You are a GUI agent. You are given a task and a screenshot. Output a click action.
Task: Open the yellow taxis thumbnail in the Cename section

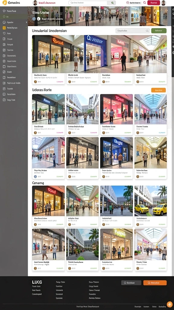[151, 201]
